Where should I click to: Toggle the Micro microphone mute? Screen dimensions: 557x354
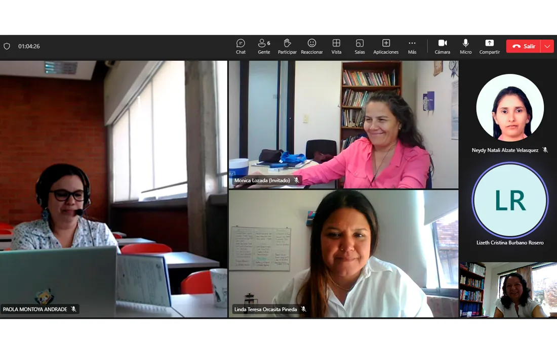click(x=465, y=46)
